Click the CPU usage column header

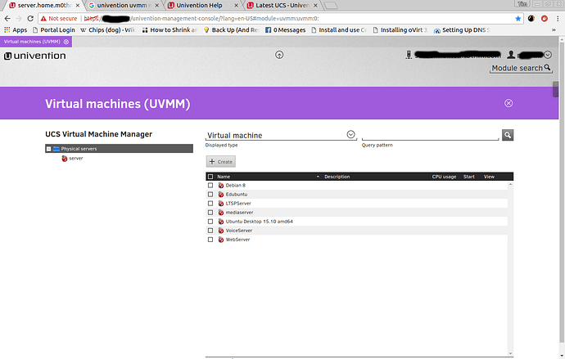pyautogui.click(x=444, y=177)
